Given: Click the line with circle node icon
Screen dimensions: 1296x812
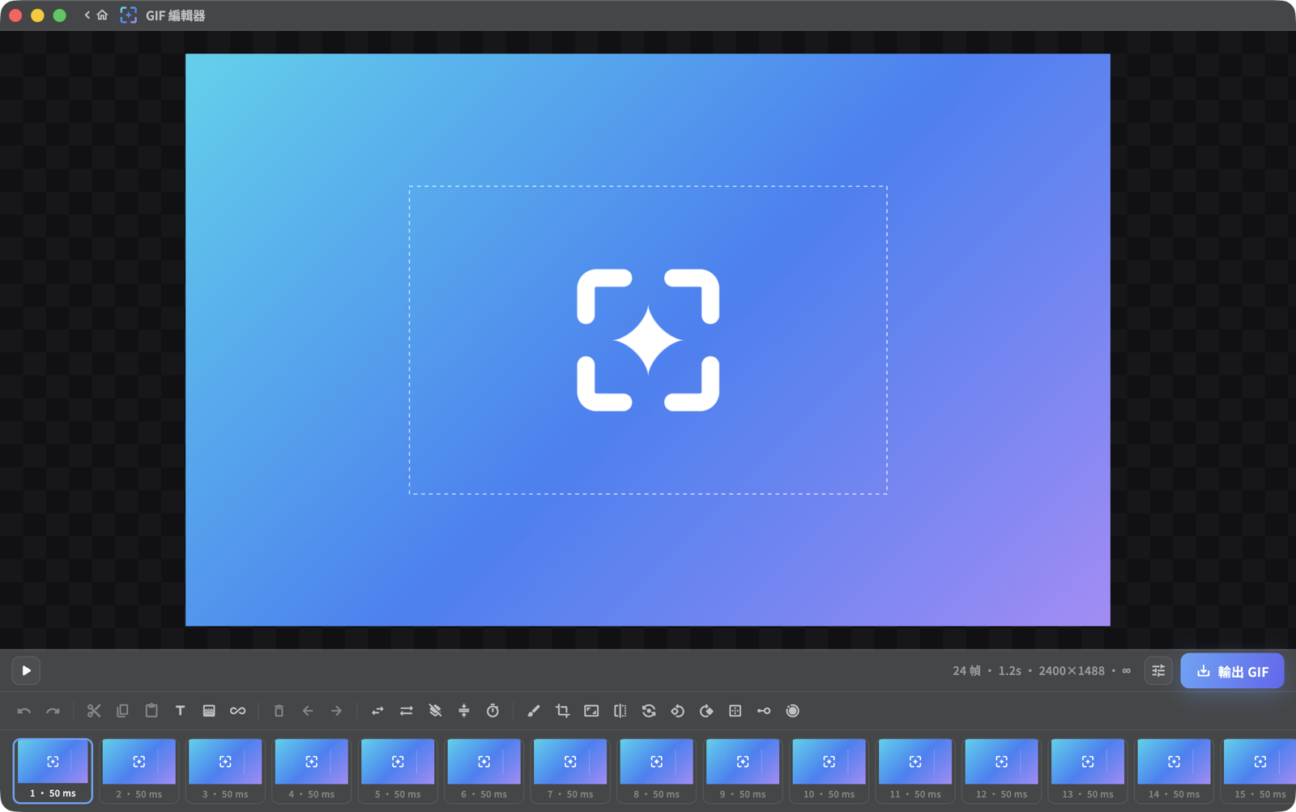Looking at the screenshot, I should click(x=764, y=711).
